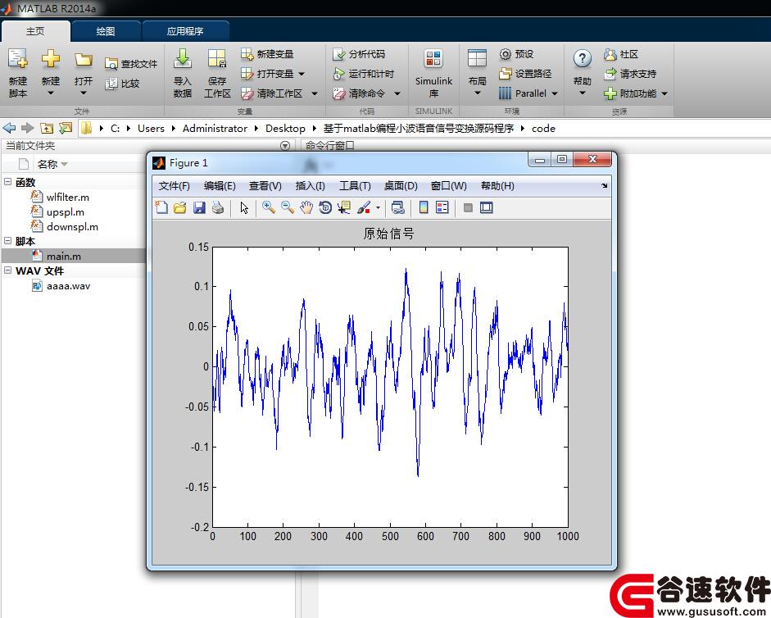Open the Simulink Library icon
Screen dimensions: 771x618
433,58
